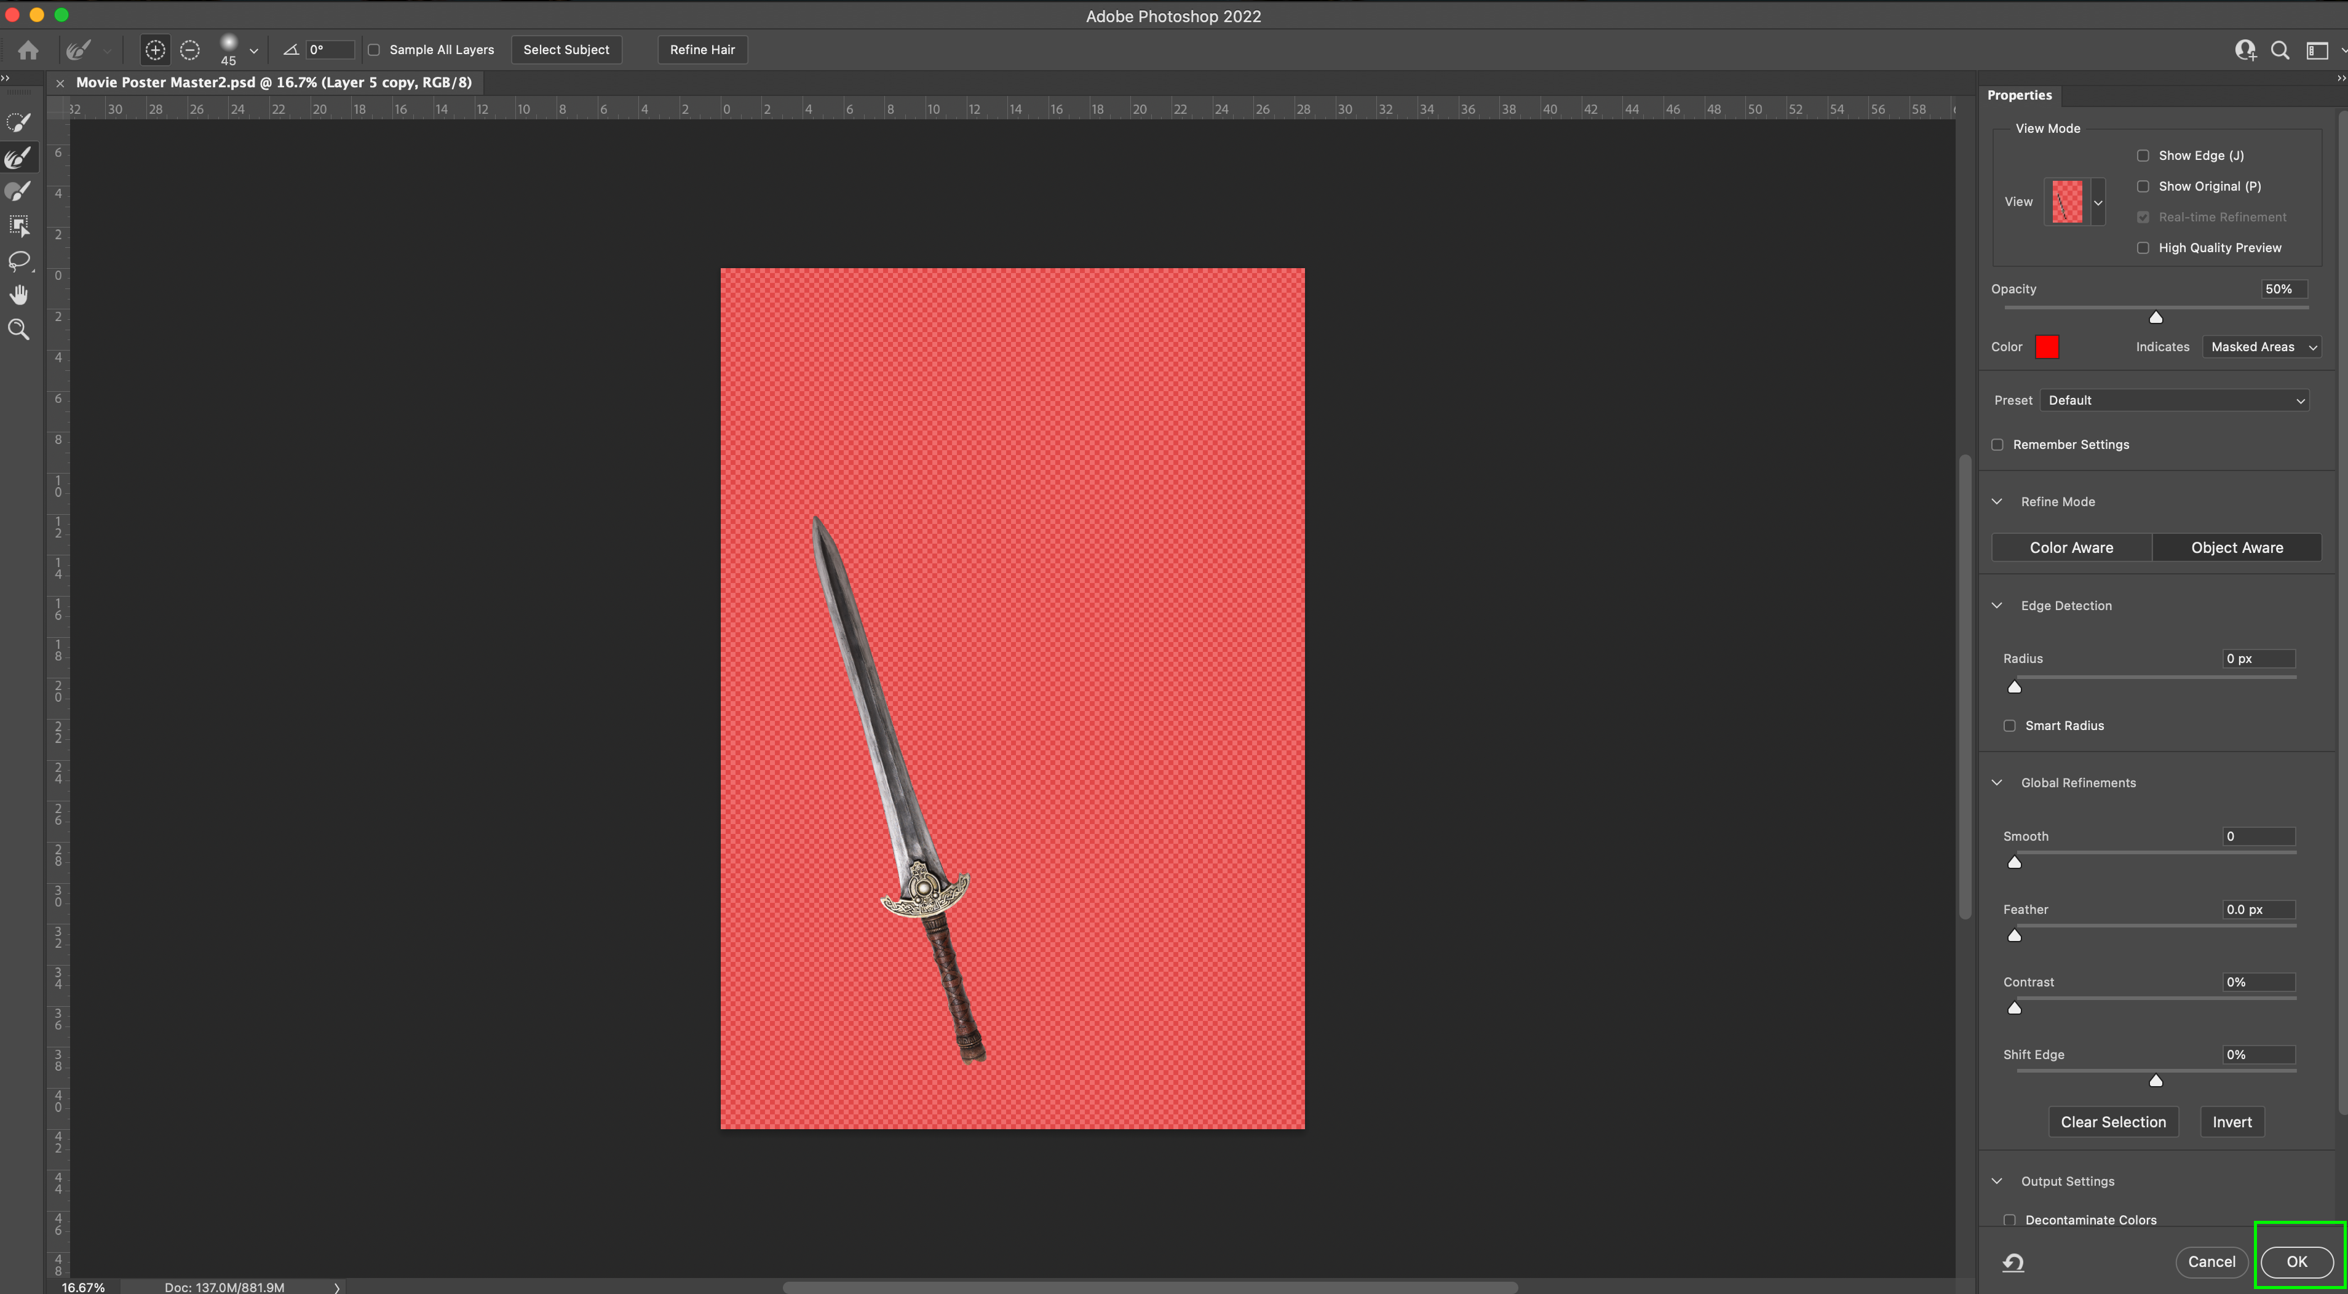2348x1294 pixels.
Task: Switch to the Properties panel tab
Action: (2019, 96)
